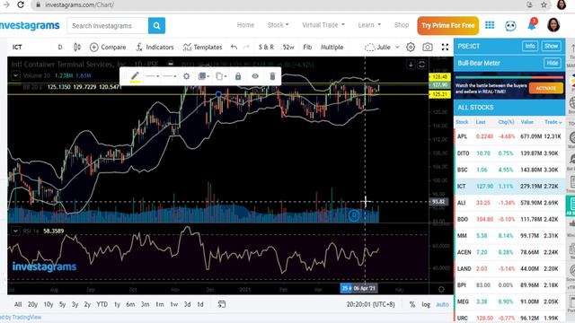Clone the drawing with copy icon
This screenshot has width=575, height=323.
221,76
